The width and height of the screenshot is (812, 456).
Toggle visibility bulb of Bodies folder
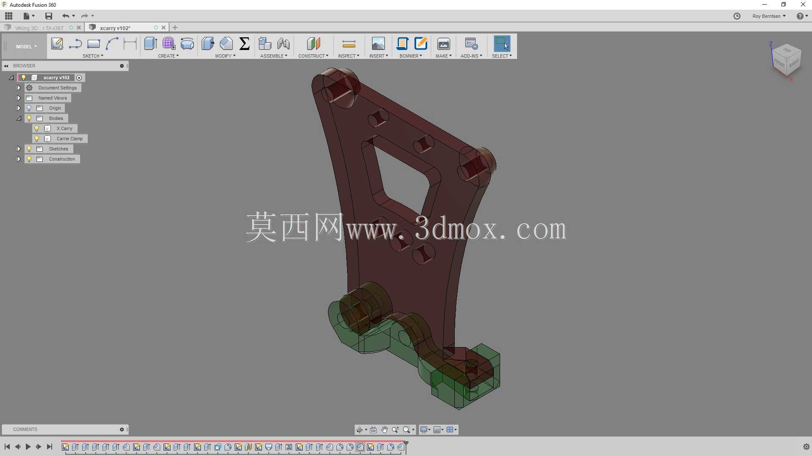tap(29, 118)
